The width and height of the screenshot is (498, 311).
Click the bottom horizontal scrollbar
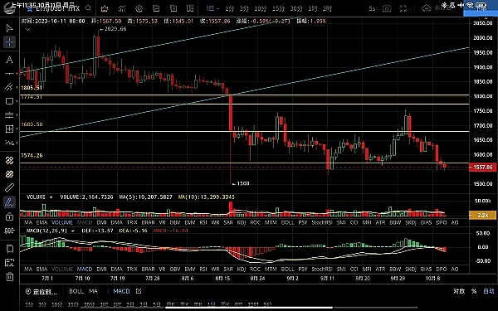coord(249,307)
